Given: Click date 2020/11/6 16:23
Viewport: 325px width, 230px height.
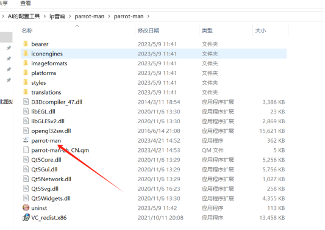Looking at the screenshot, I should (x=159, y=189).
